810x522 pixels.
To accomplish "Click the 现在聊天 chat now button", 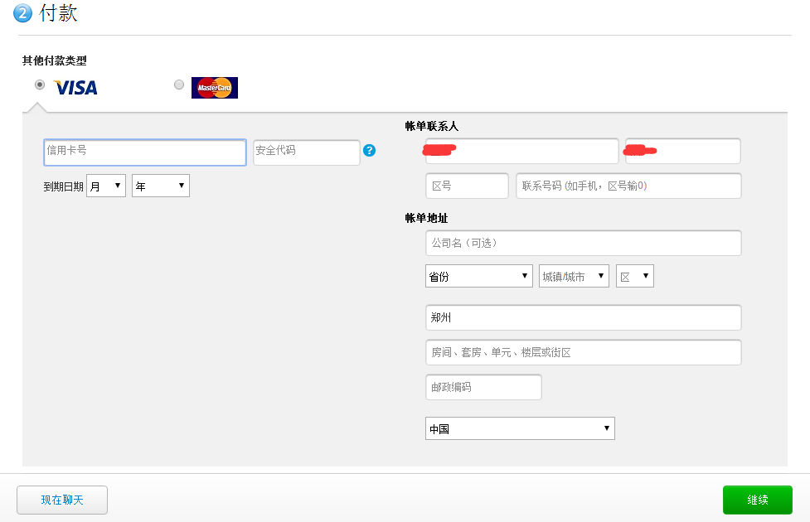I will [62, 500].
